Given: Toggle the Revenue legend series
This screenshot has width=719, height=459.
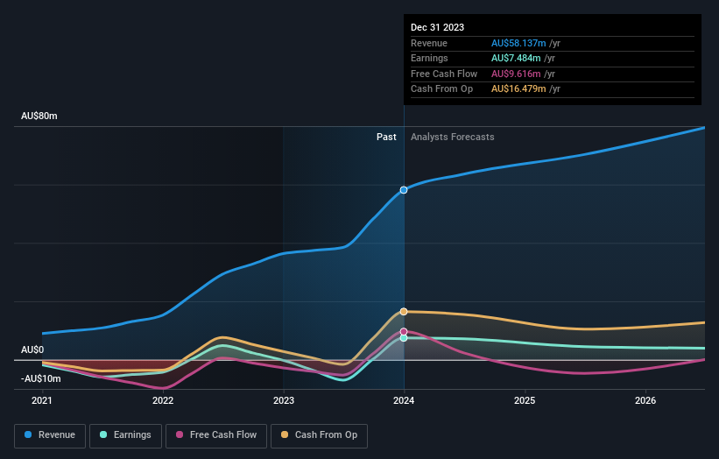Looking at the screenshot, I should point(50,435).
